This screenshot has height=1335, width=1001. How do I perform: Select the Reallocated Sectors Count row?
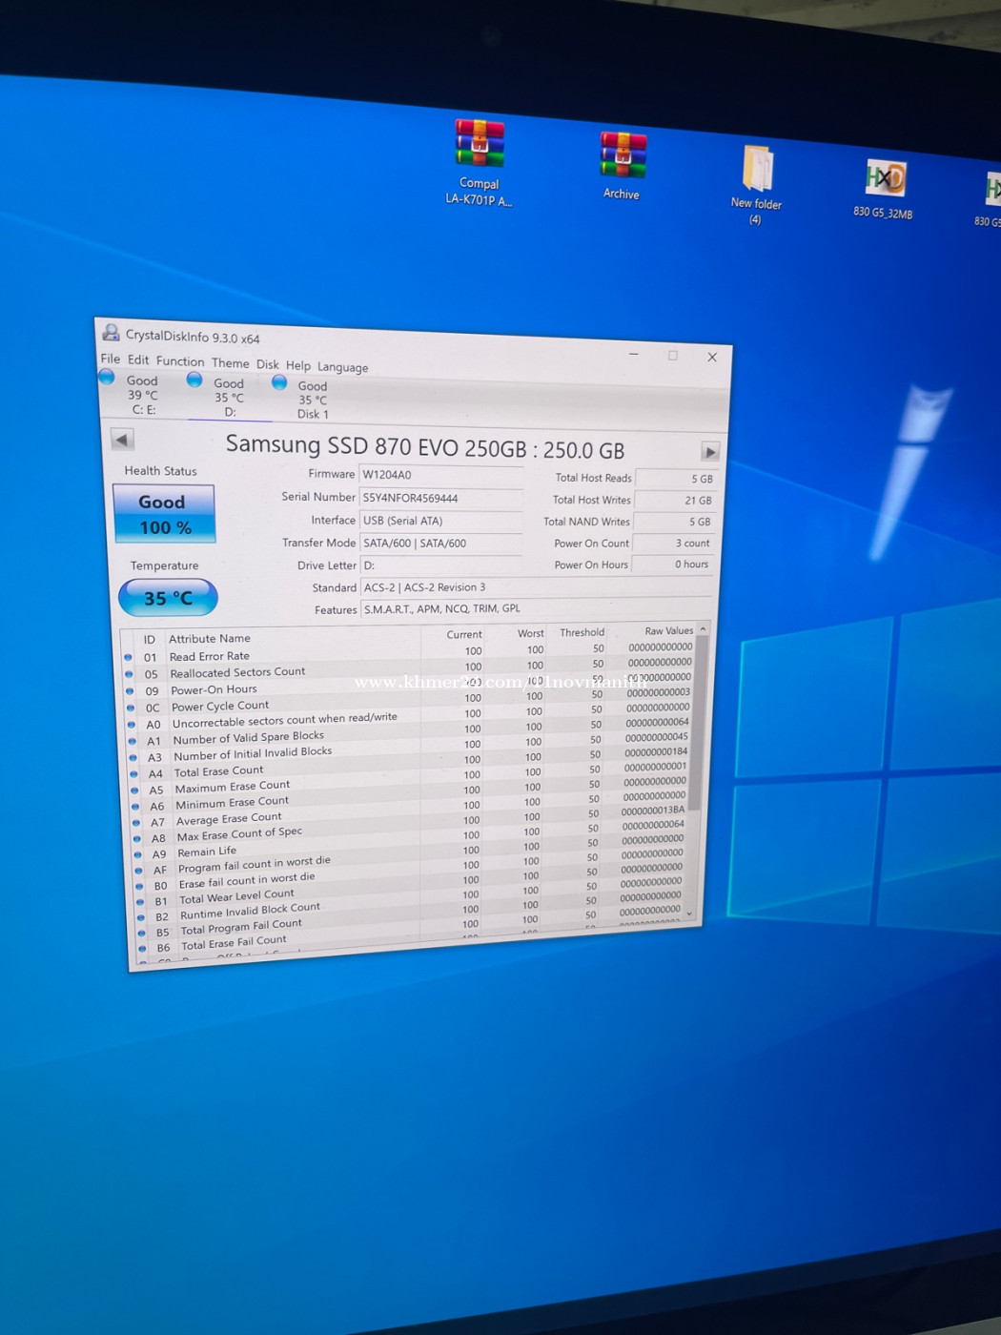coord(409,667)
